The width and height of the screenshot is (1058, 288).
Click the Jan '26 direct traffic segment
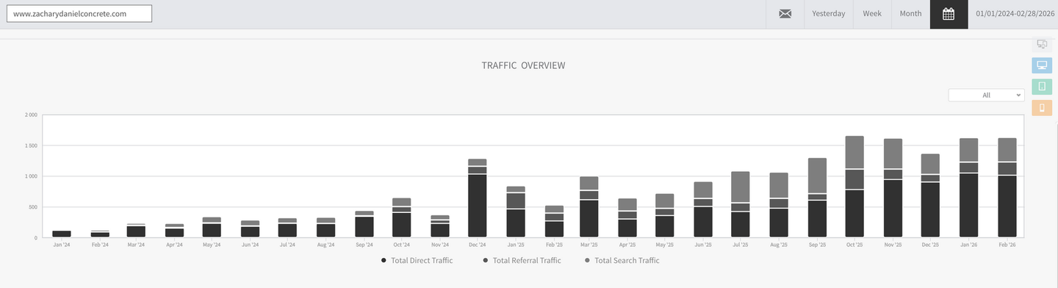(x=969, y=206)
